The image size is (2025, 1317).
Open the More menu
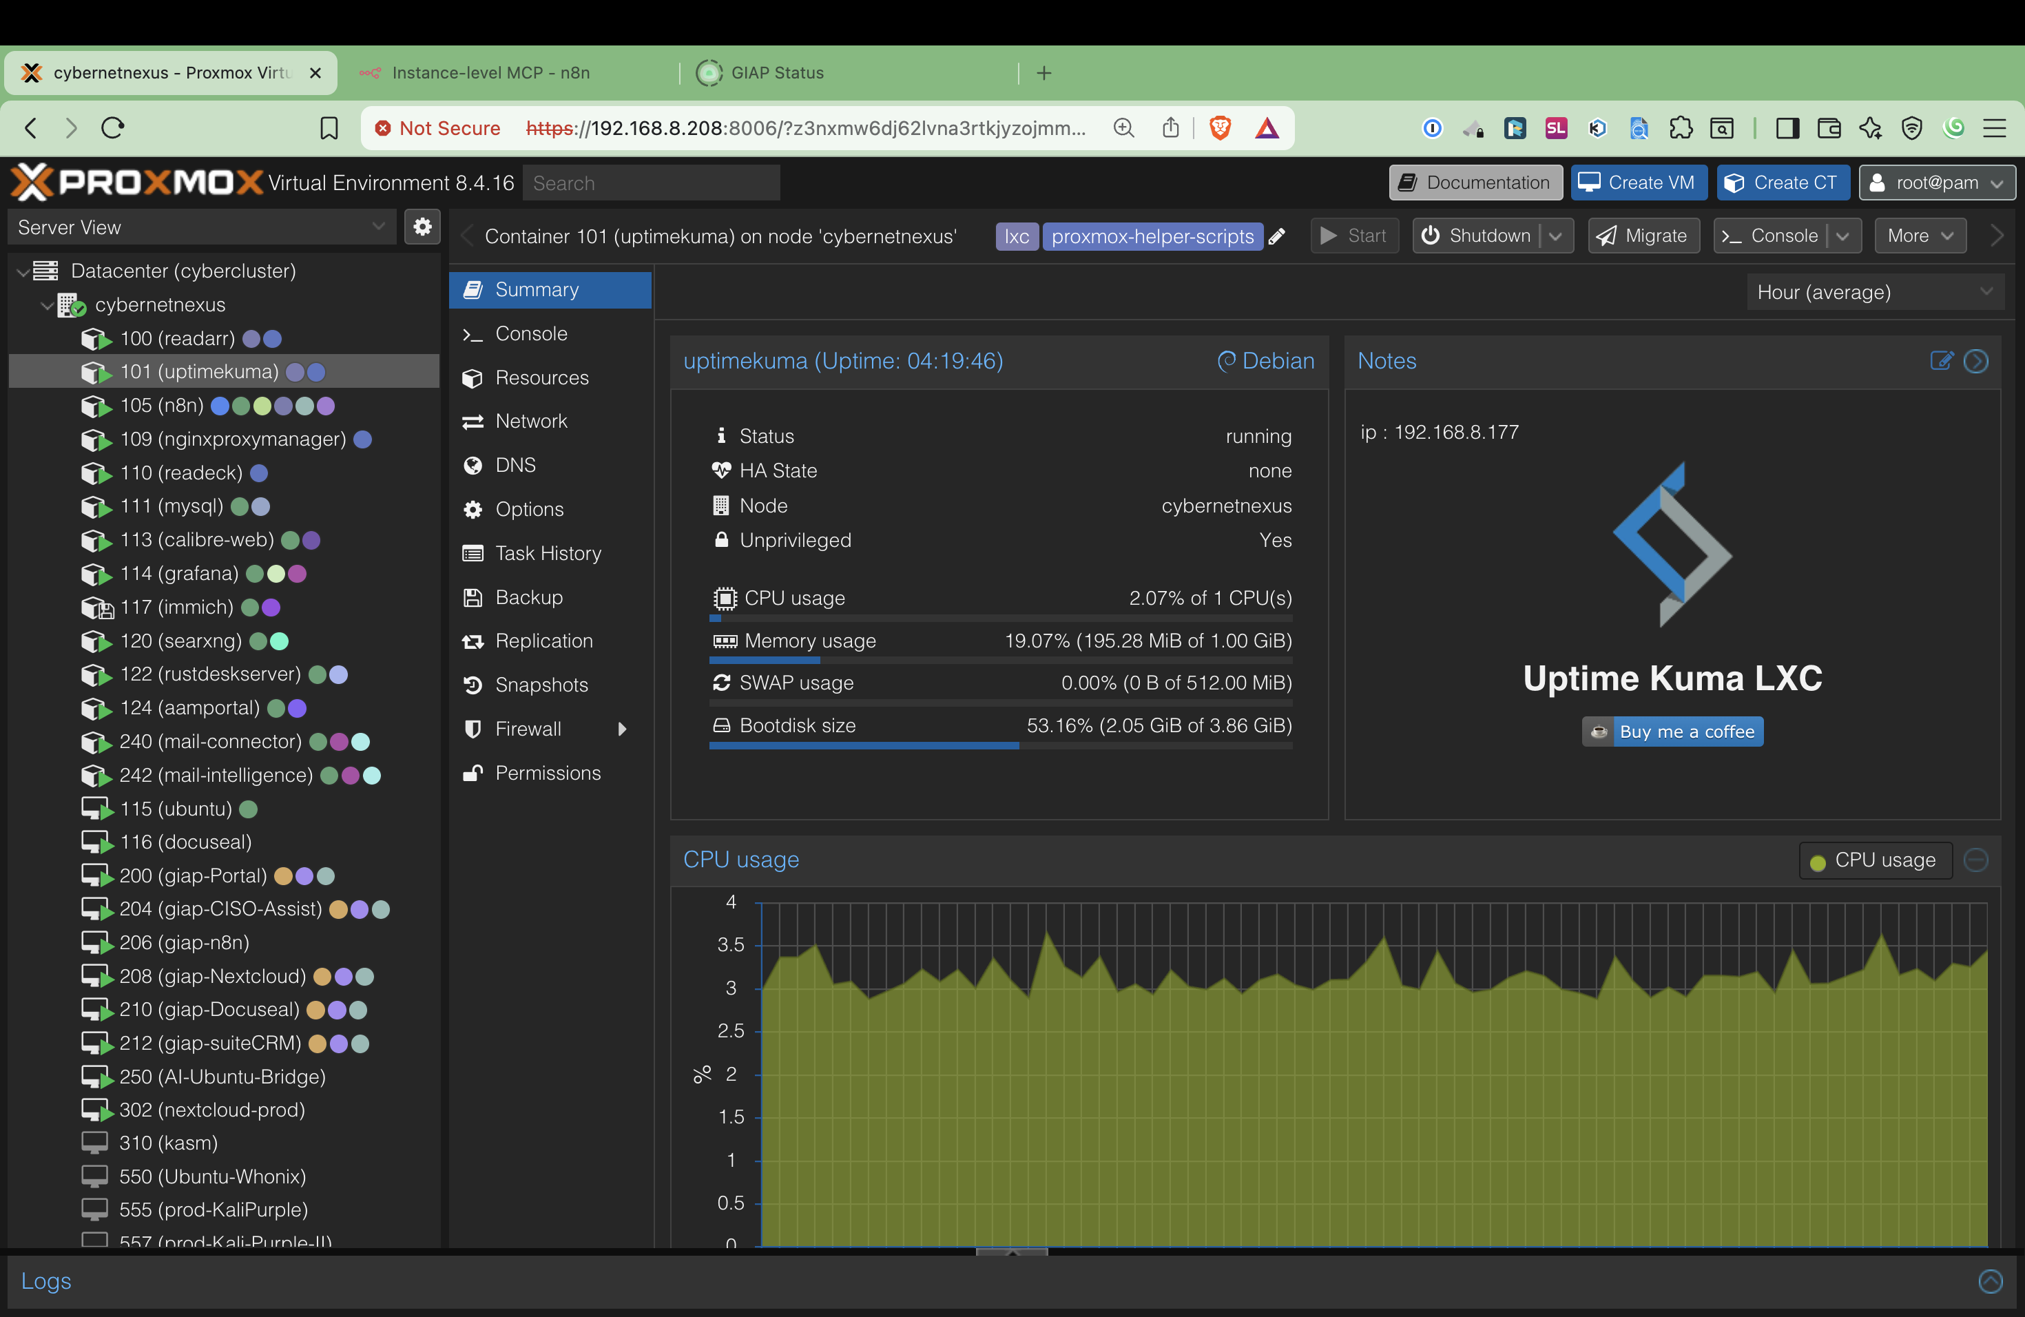point(1919,236)
